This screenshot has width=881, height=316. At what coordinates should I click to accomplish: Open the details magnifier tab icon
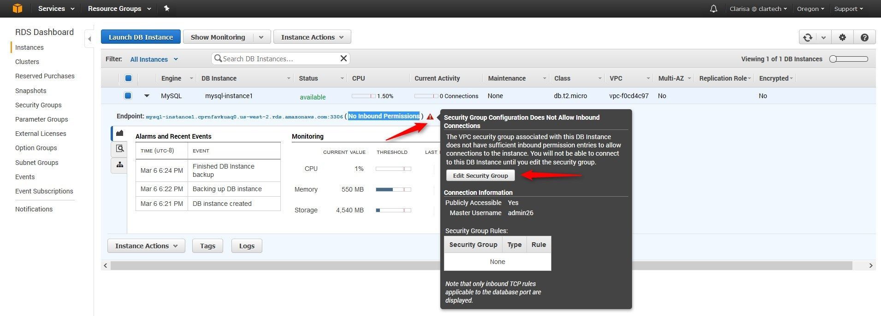pos(119,148)
